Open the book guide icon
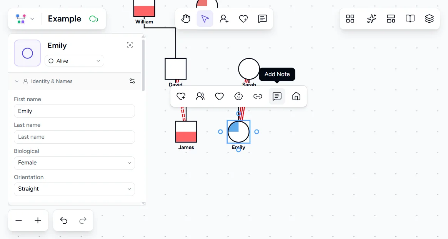The height and width of the screenshot is (239, 448). [x=410, y=19]
